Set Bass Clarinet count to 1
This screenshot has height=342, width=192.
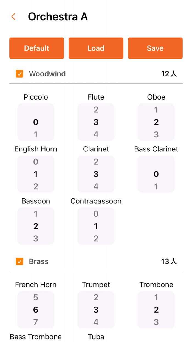pos(156,186)
